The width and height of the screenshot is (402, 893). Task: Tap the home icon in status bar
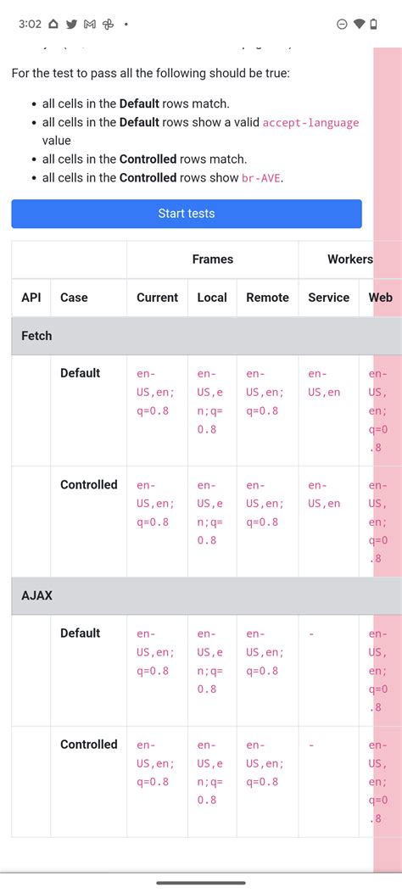[53, 24]
